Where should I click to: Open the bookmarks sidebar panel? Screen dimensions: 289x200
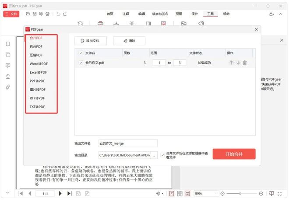pyautogui.click(x=8, y=44)
